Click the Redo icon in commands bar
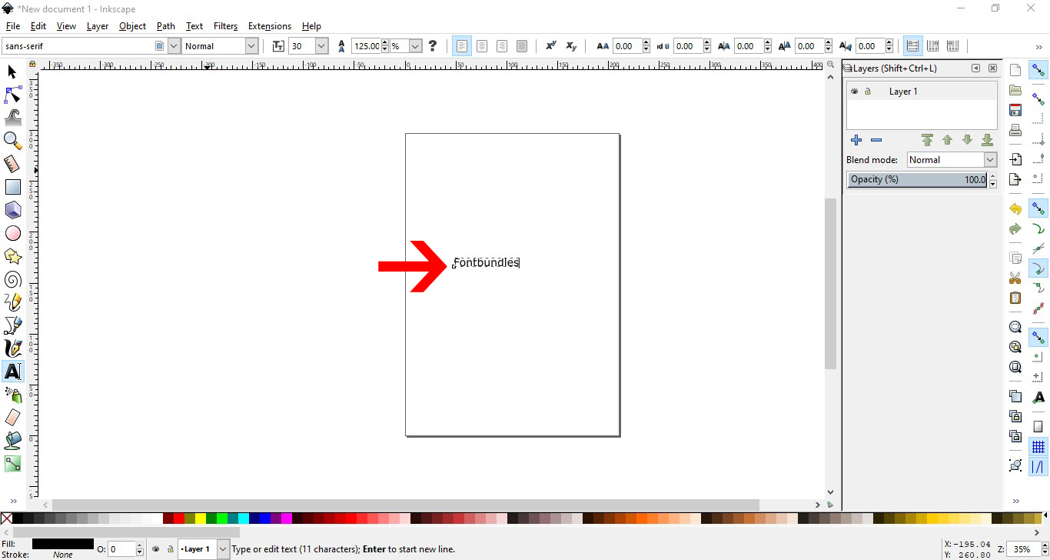1050x560 pixels. click(x=1015, y=229)
